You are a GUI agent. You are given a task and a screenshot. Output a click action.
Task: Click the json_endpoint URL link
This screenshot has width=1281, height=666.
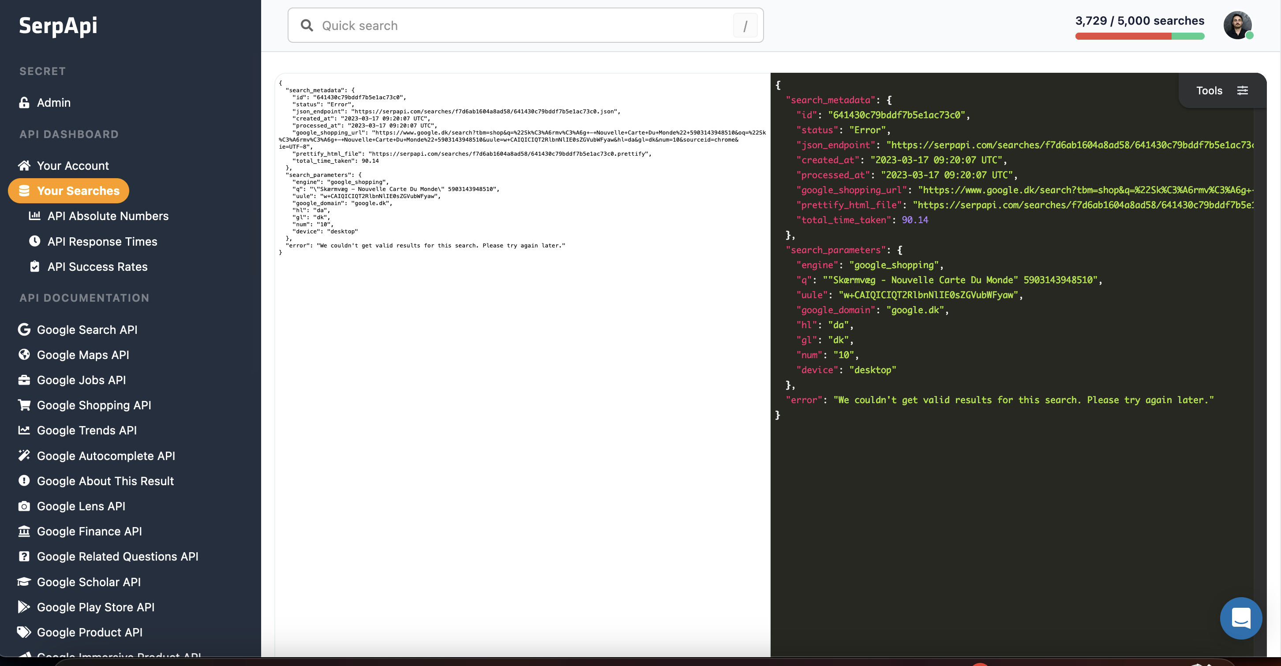tap(1069, 145)
